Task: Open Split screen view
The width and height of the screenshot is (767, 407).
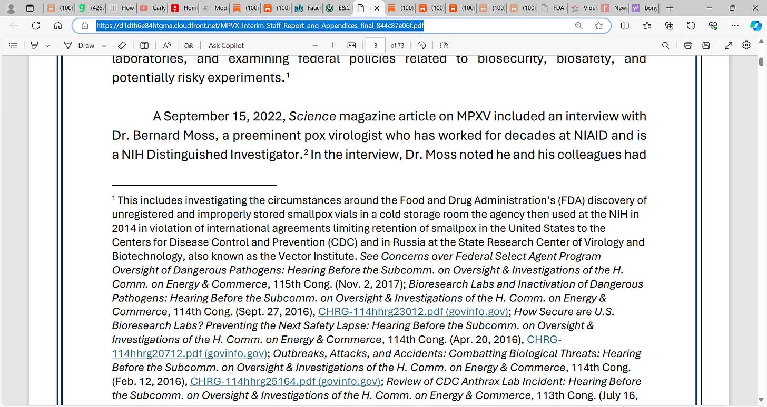Action: (625, 25)
